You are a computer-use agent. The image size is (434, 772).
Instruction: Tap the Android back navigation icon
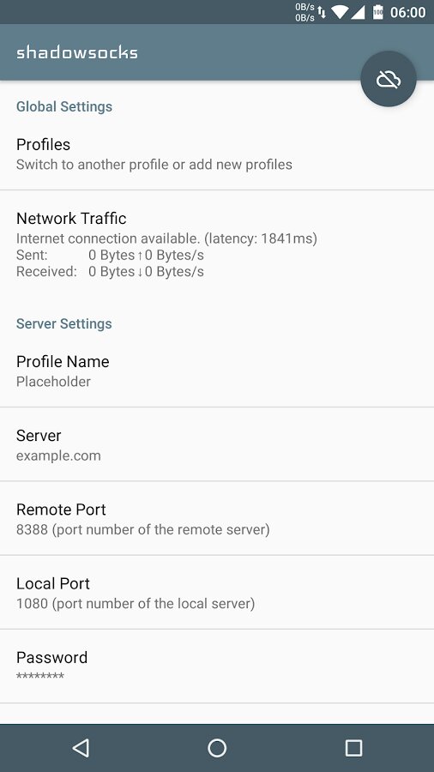click(x=81, y=747)
